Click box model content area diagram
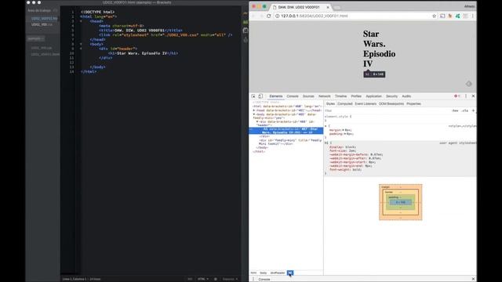 (401, 202)
